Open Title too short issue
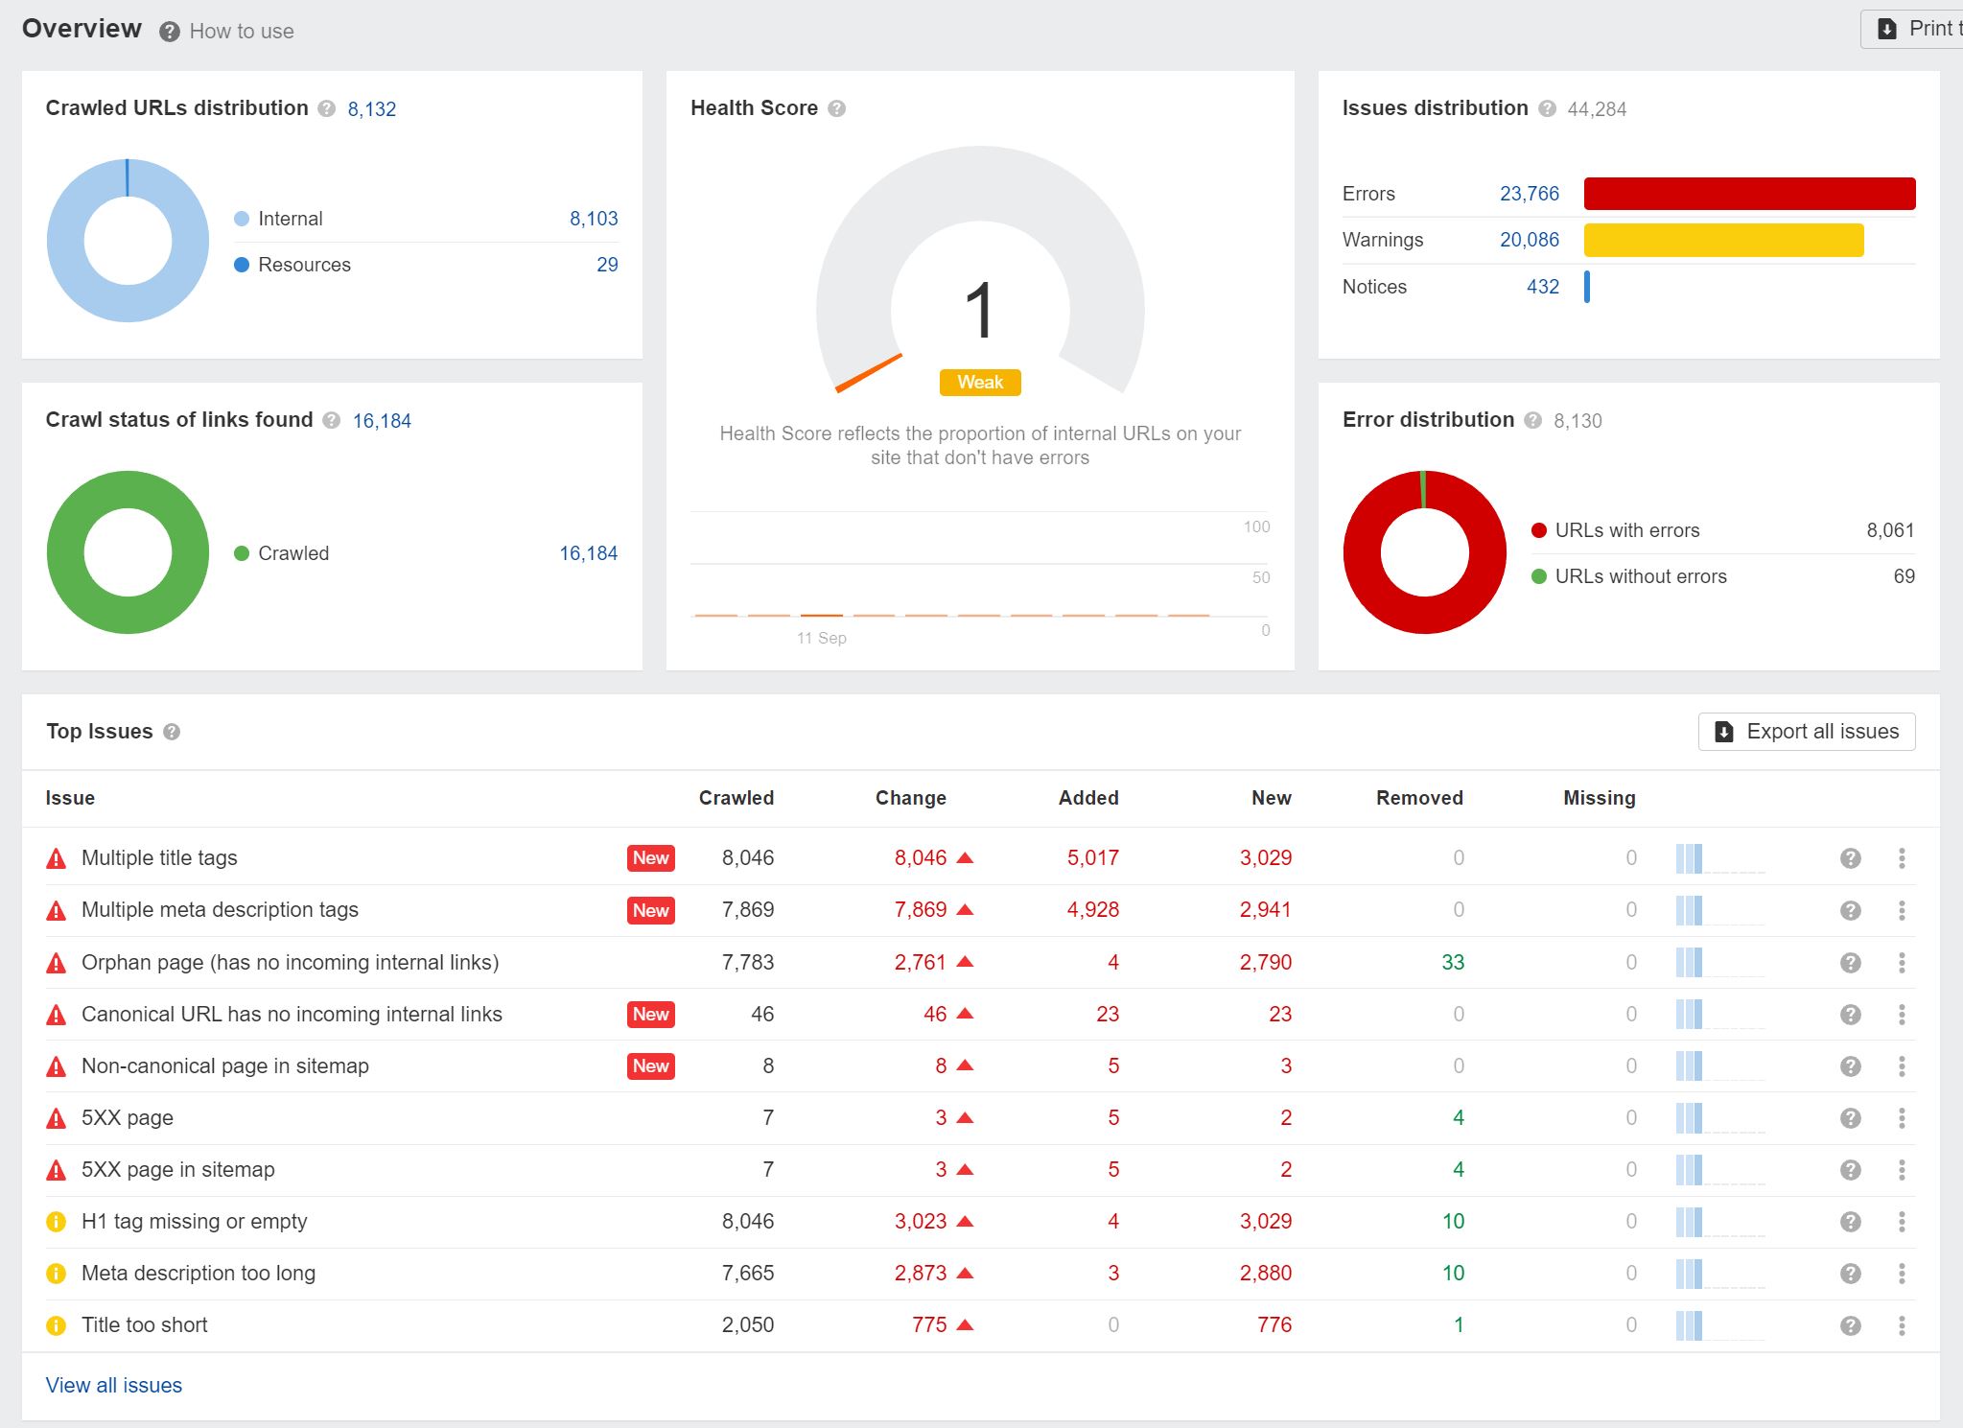Screen dimensions: 1963x1428 pyautogui.click(x=144, y=1325)
